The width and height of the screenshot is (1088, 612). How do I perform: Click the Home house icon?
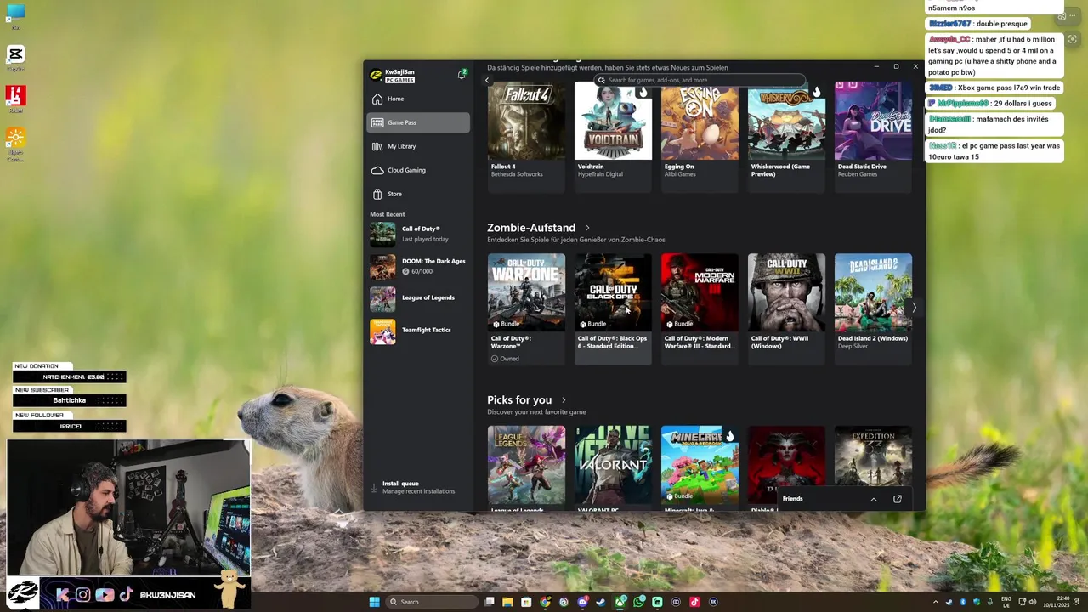(x=377, y=99)
